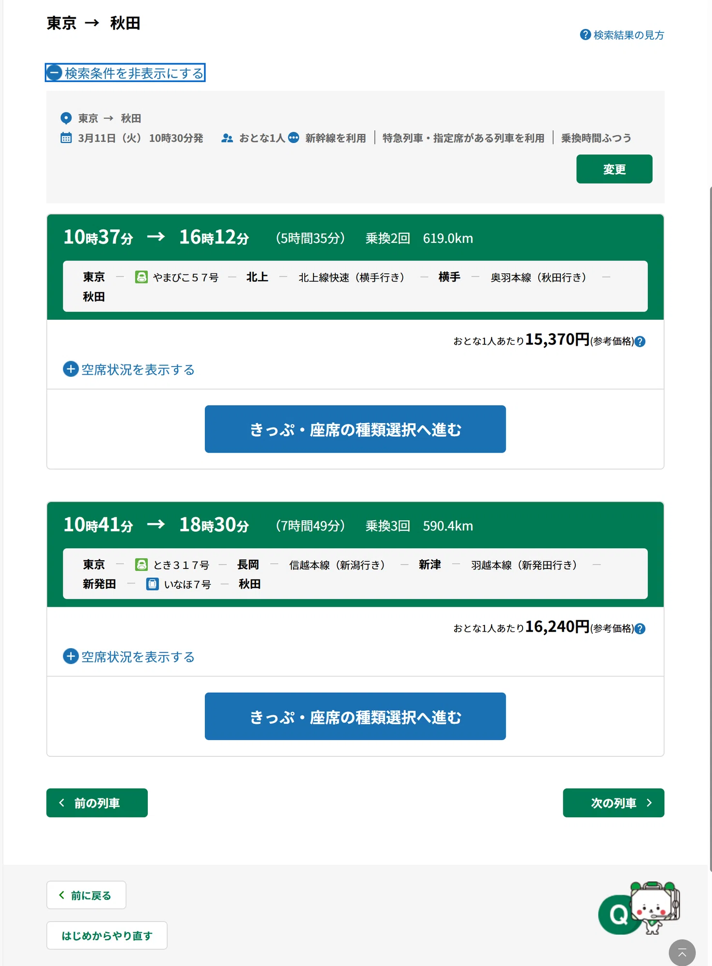Proceed to ticket selection for the 15,370円 route

pyautogui.click(x=355, y=429)
